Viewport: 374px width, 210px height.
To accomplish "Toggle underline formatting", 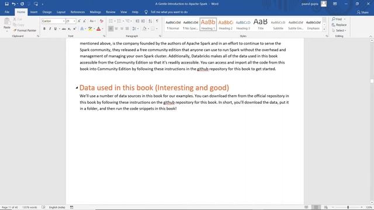I will point(56,29).
